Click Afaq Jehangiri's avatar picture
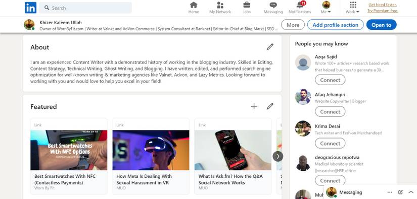 click(303, 97)
